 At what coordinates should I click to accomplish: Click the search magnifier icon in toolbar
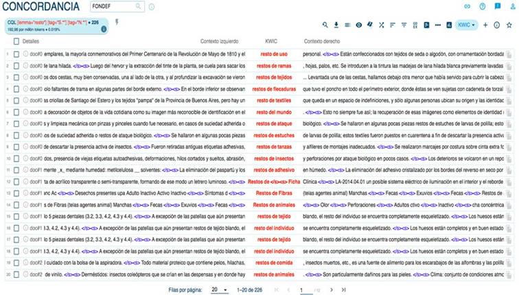pyautogui.click(x=325, y=25)
